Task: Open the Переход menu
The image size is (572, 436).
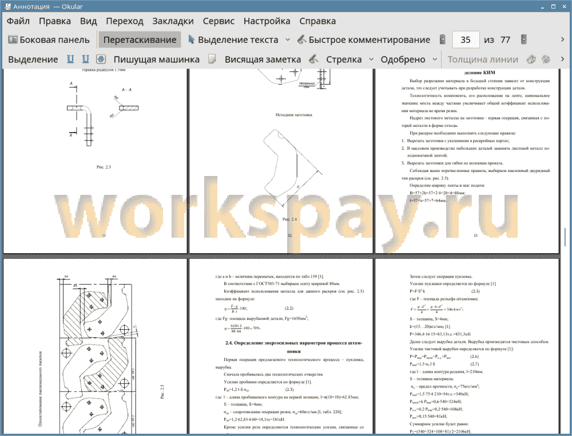Action: pyautogui.click(x=125, y=21)
